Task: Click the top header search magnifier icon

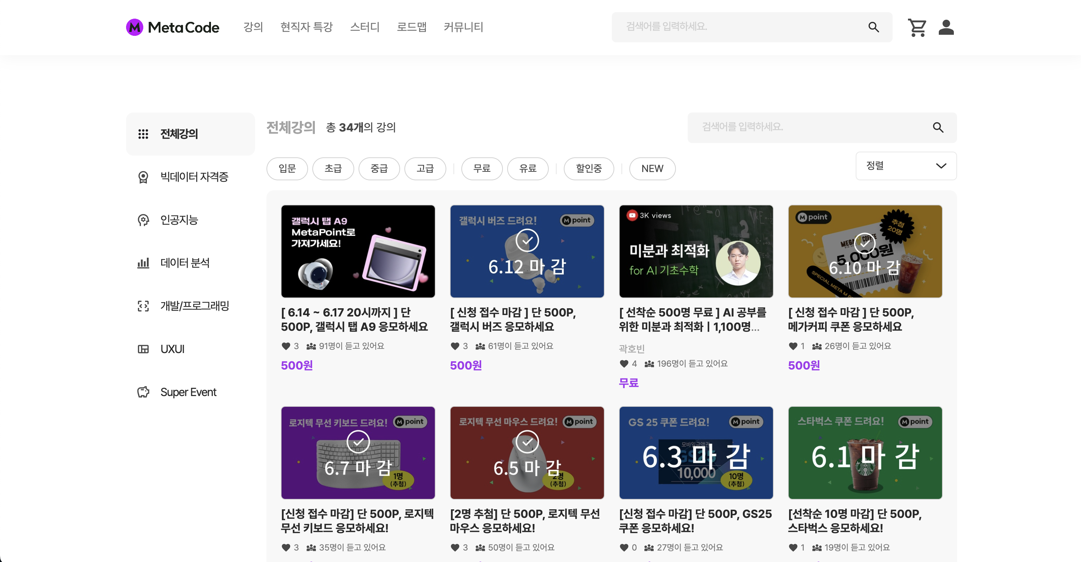Action: click(x=873, y=27)
